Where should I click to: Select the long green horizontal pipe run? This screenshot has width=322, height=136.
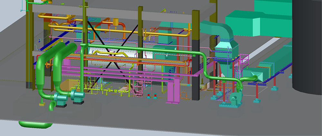point(142,50)
